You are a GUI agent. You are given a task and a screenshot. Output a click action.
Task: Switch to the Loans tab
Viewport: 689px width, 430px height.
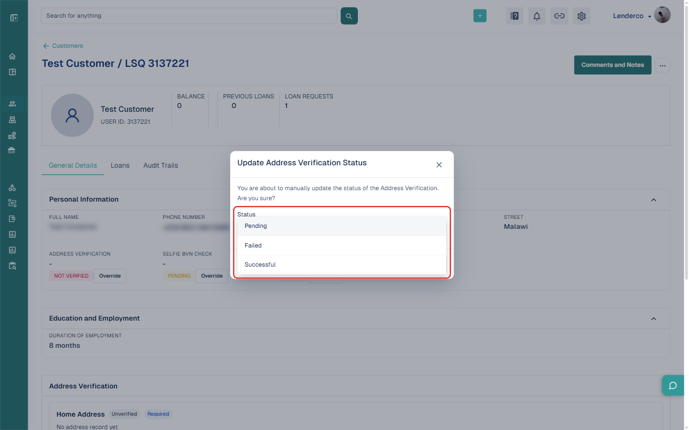click(120, 165)
